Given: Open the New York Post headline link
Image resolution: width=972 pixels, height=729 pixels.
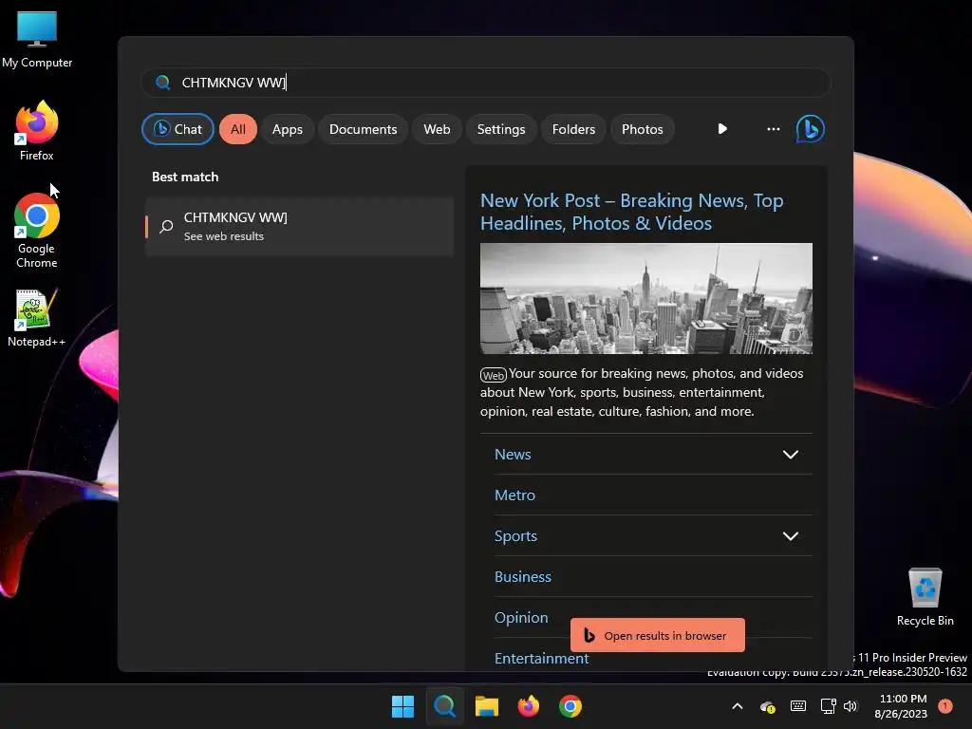Looking at the screenshot, I should click(x=631, y=212).
